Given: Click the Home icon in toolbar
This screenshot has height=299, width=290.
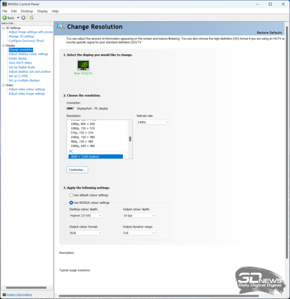Looking at the screenshot, I should 32,18.
